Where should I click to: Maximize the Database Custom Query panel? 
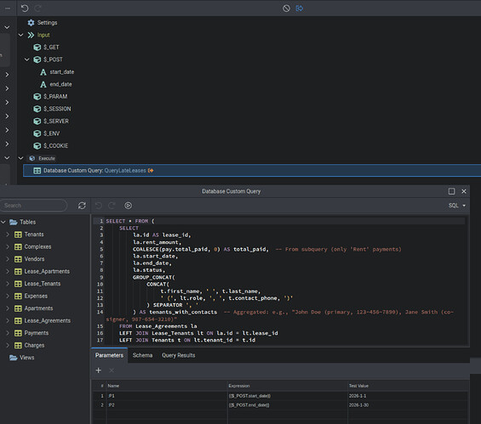(451, 191)
